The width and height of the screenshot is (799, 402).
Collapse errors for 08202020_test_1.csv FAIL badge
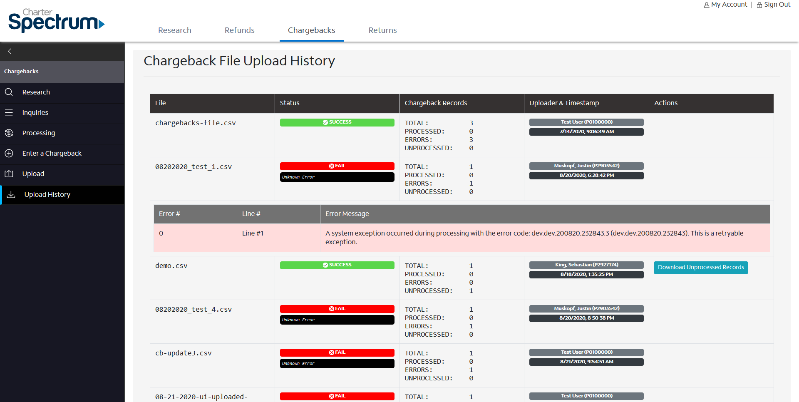tap(337, 166)
